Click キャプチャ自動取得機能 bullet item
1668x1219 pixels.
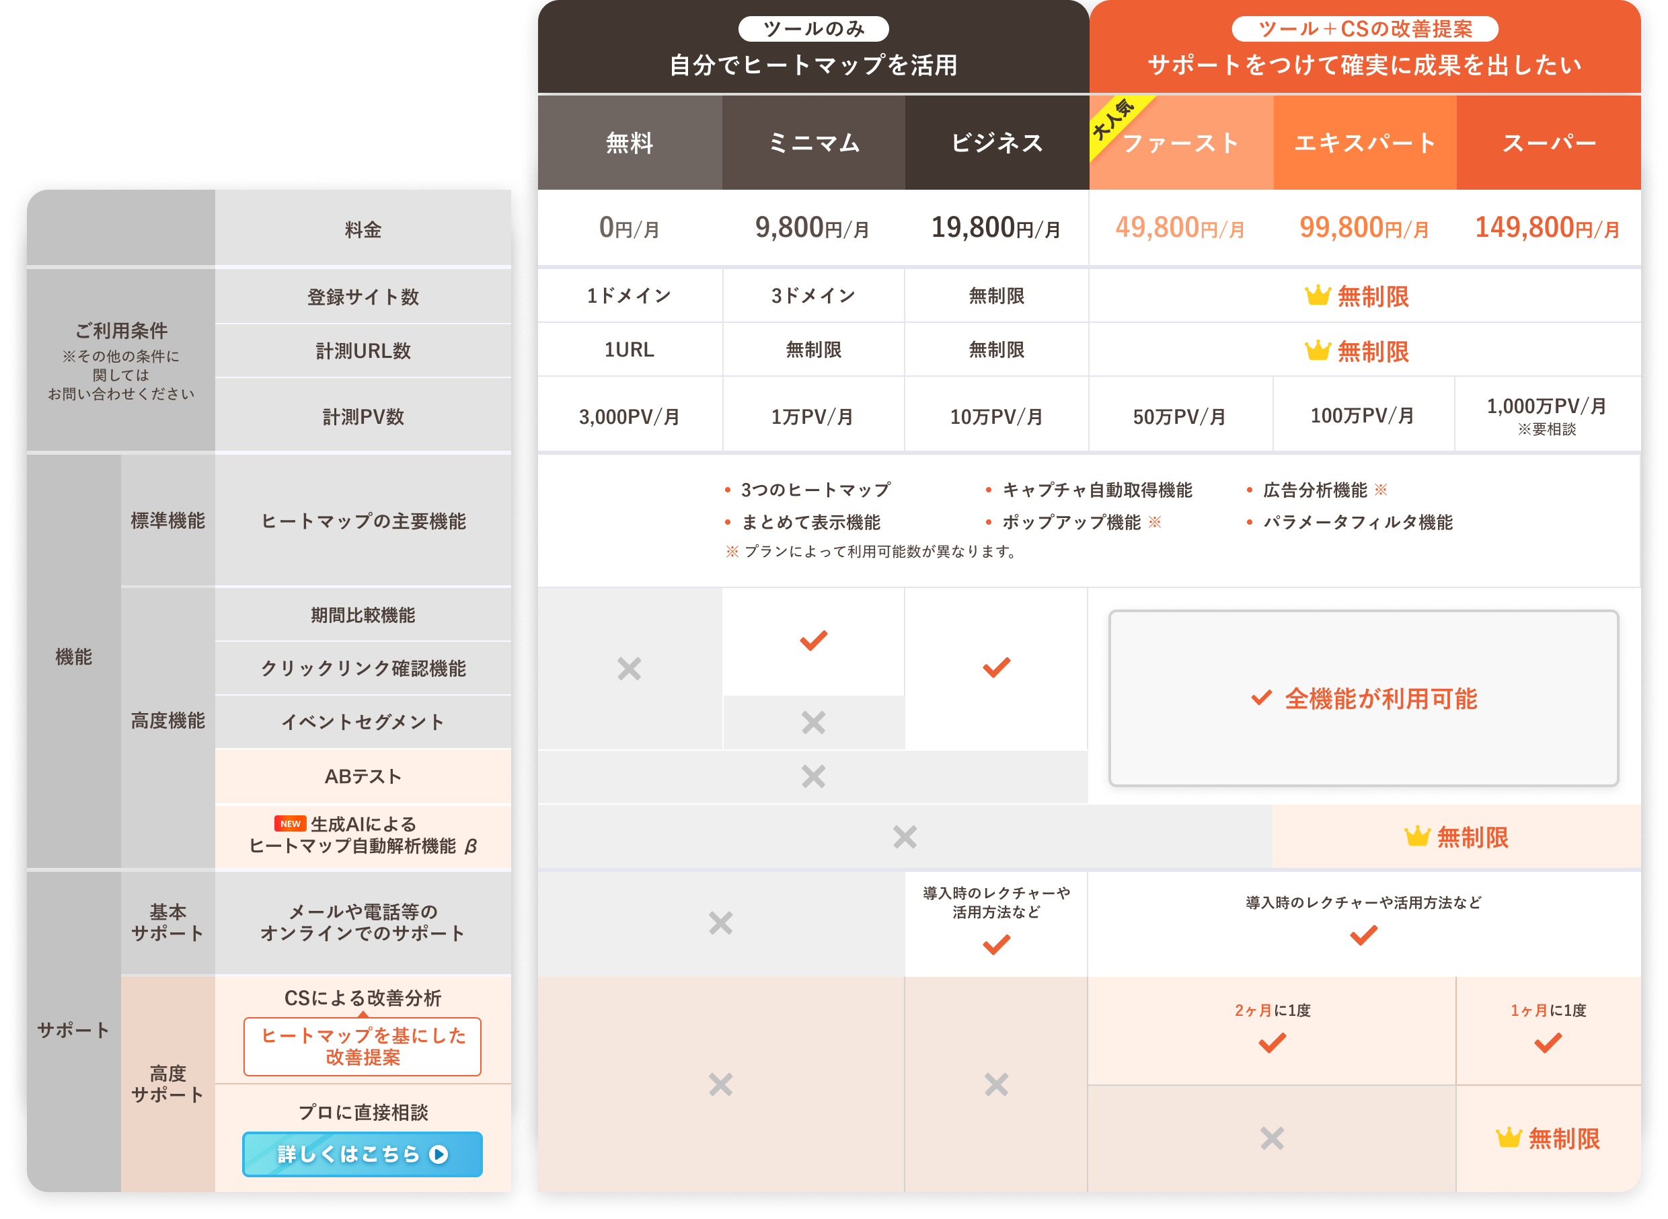coord(1088,489)
